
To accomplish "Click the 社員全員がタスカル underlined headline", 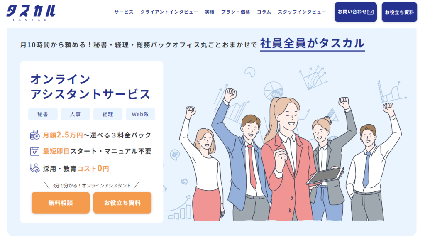I will pos(312,44).
